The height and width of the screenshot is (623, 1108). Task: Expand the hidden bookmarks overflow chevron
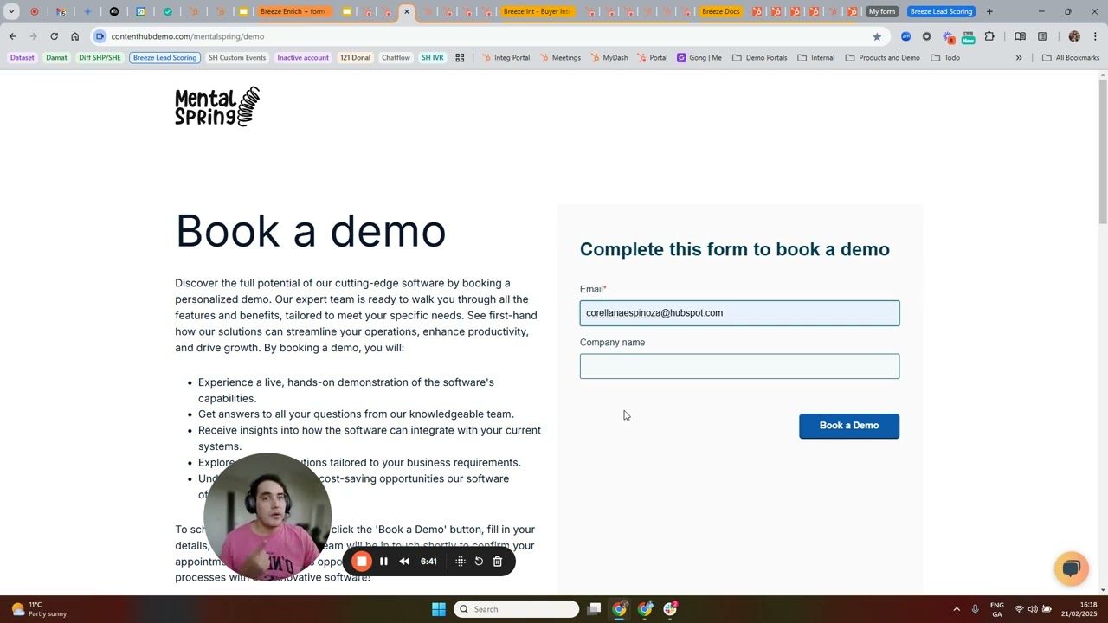pyautogui.click(x=1019, y=58)
